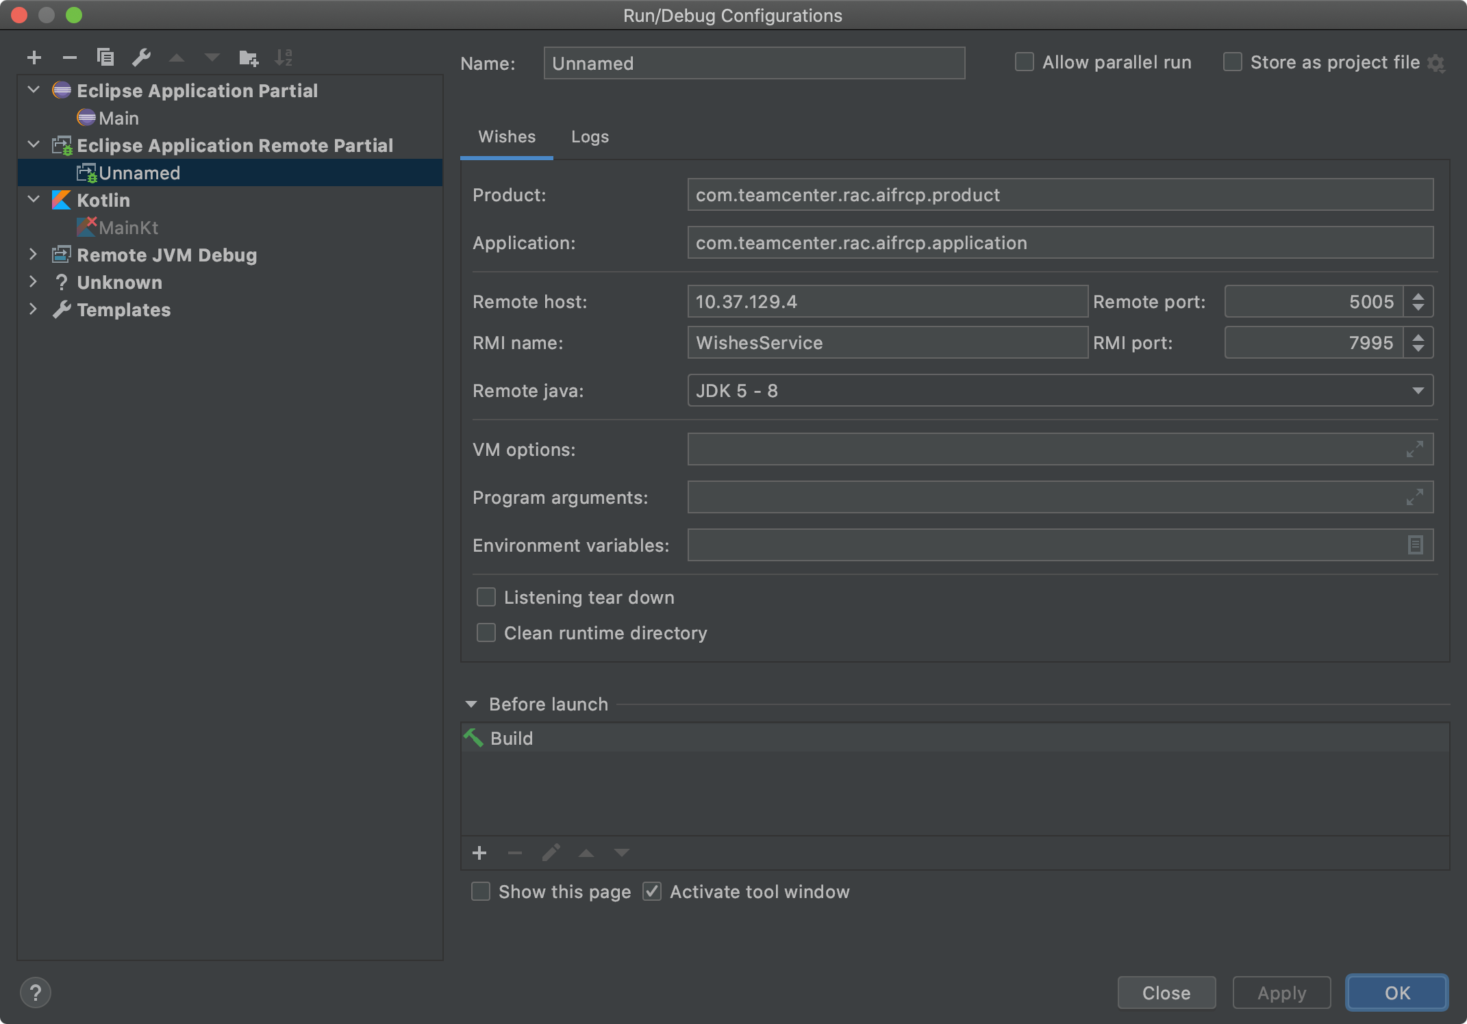Click the Kotlin logo icon in tree
1467x1024 pixels.
(x=62, y=200)
